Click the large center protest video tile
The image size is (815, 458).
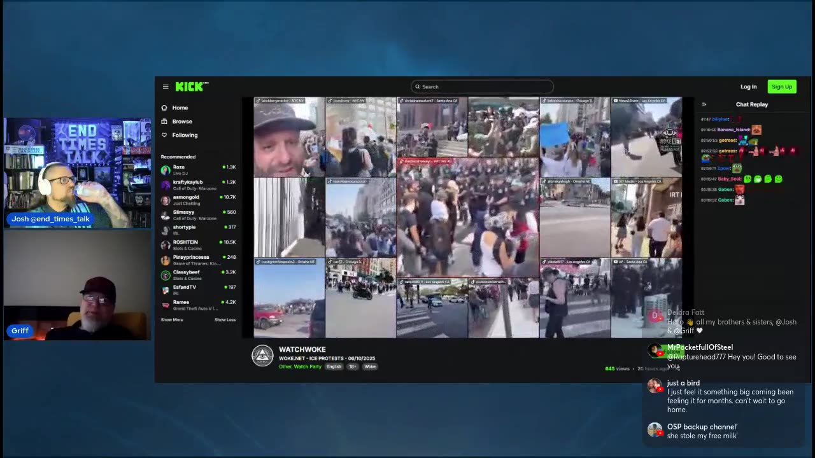coord(468,217)
